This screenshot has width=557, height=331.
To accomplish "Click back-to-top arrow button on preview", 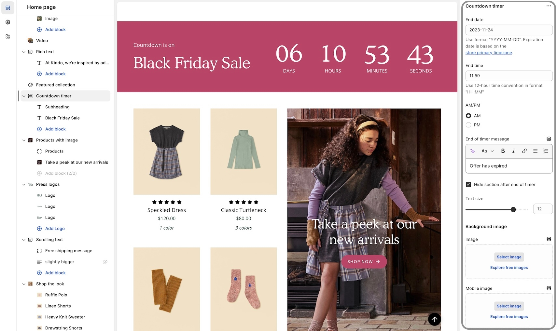I will (x=435, y=319).
